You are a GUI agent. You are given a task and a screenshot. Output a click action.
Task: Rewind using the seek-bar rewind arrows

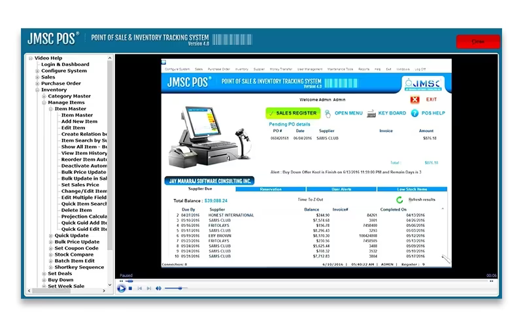pos(121,281)
